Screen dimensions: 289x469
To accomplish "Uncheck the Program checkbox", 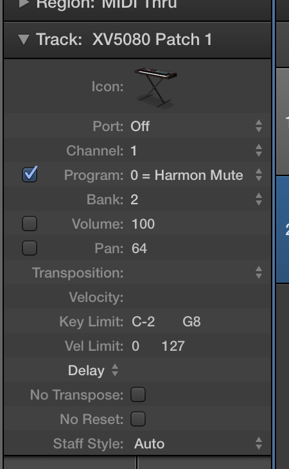I will coord(30,175).
